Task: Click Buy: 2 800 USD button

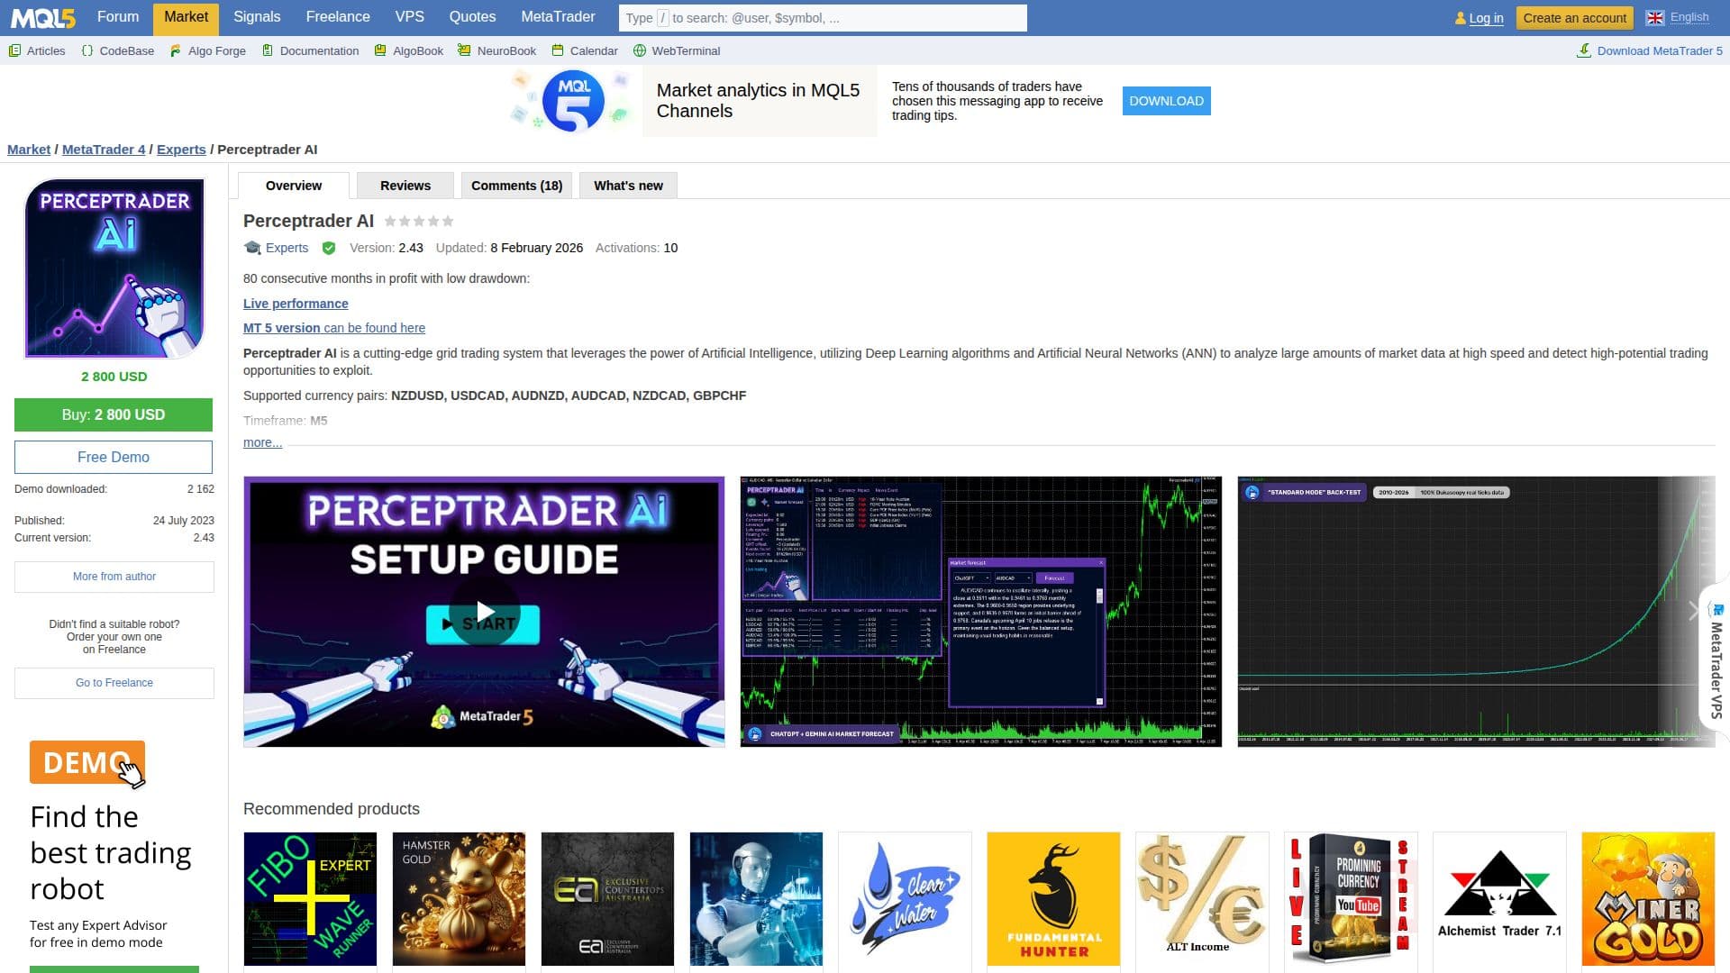Action: pos(114,414)
